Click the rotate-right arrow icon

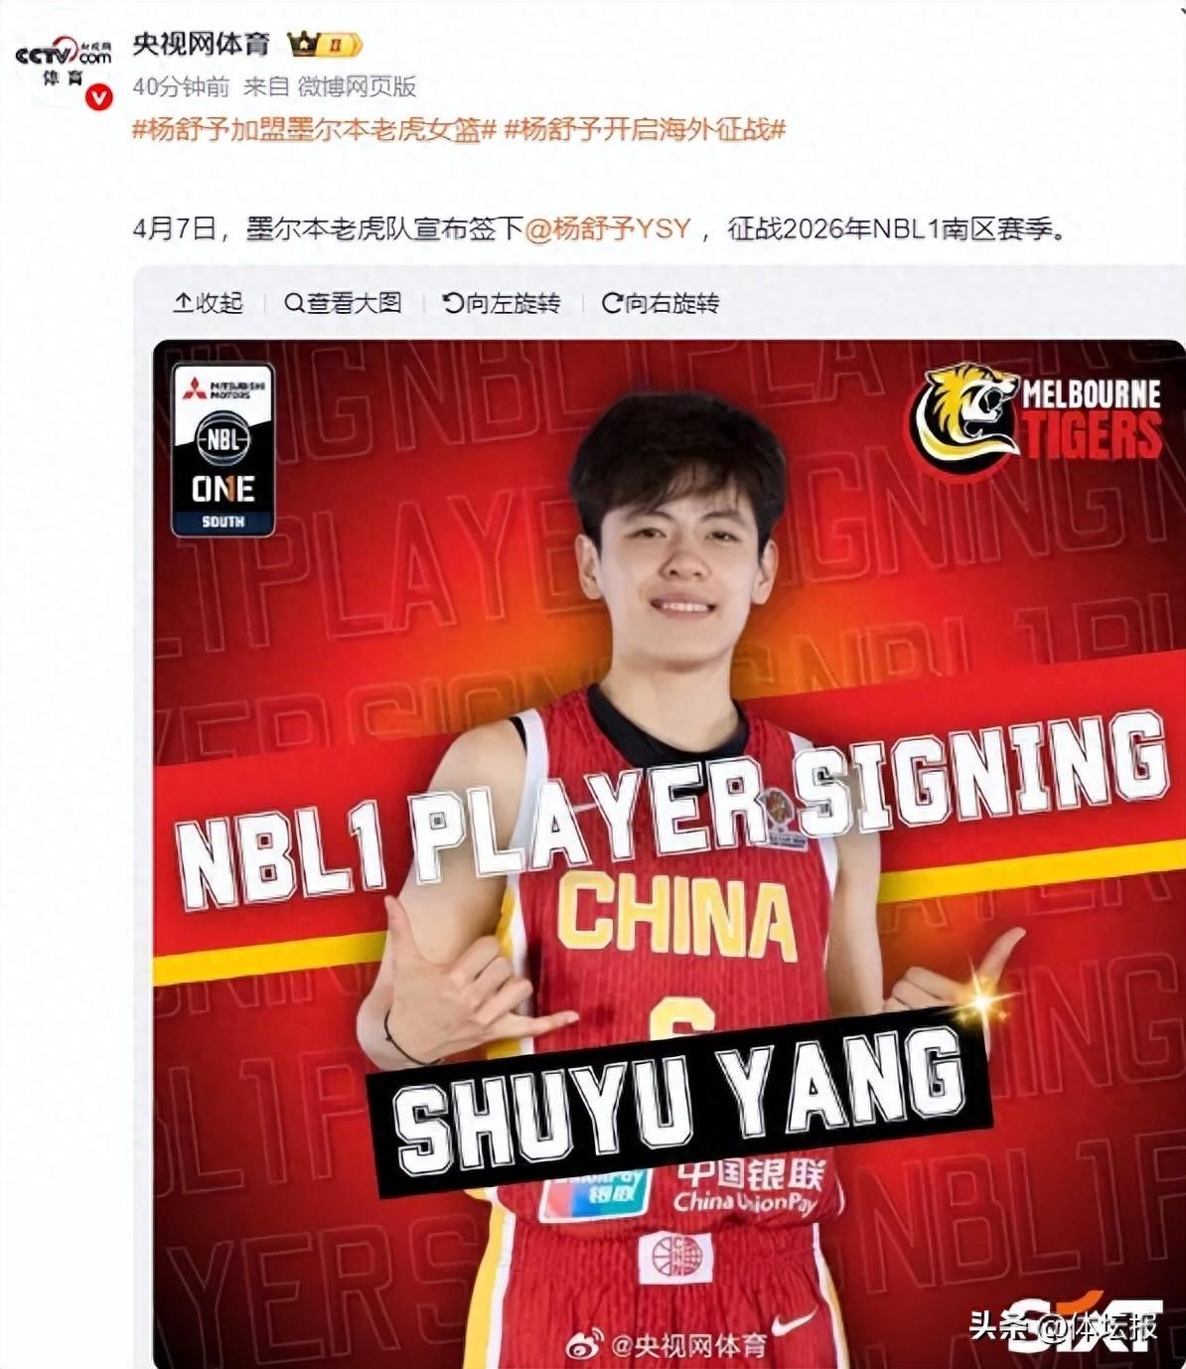pyautogui.click(x=612, y=303)
